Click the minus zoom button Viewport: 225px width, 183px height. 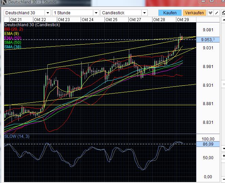[x=223, y=179]
